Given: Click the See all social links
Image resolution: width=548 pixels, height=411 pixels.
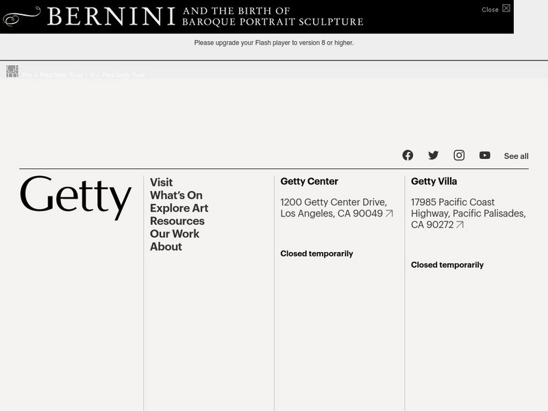Looking at the screenshot, I should coord(516,156).
